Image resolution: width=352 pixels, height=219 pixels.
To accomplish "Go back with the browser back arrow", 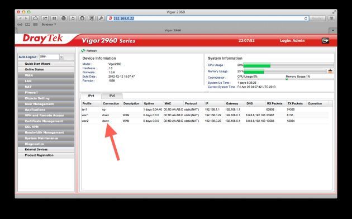I will point(21,18).
